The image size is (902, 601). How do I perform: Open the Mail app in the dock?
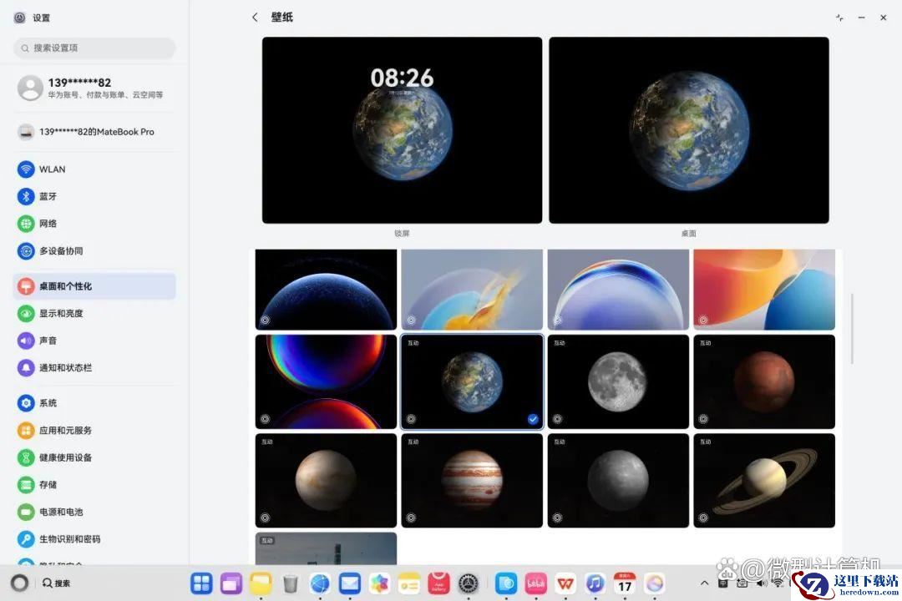(350, 583)
